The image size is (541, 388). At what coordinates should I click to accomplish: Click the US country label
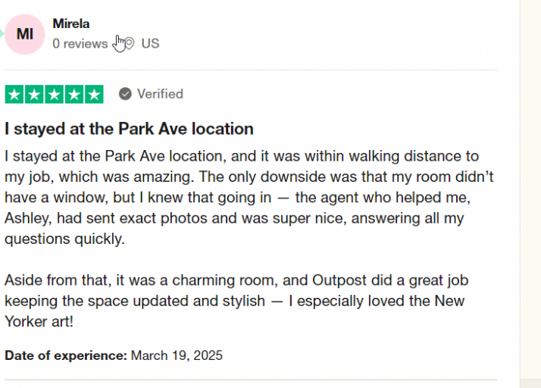pos(150,43)
